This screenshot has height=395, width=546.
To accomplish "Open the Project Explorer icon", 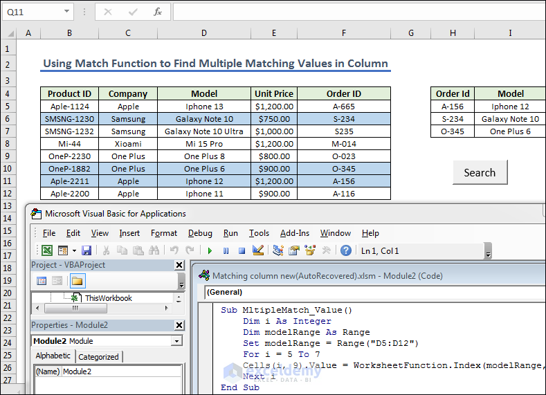I will click(x=278, y=250).
